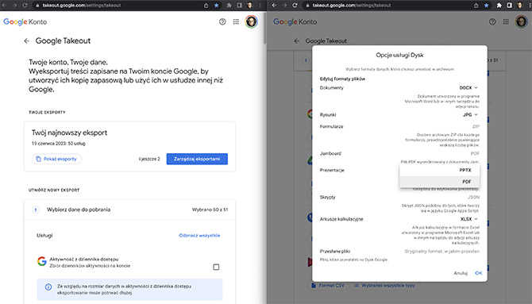The height and width of the screenshot is (304, 532).
Task: Click Zarządzaj eksportami button
Action: coord(197,159)
